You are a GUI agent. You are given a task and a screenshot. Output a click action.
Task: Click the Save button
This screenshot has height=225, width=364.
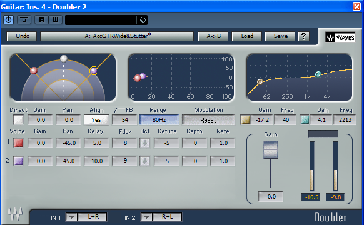[280, 36]
